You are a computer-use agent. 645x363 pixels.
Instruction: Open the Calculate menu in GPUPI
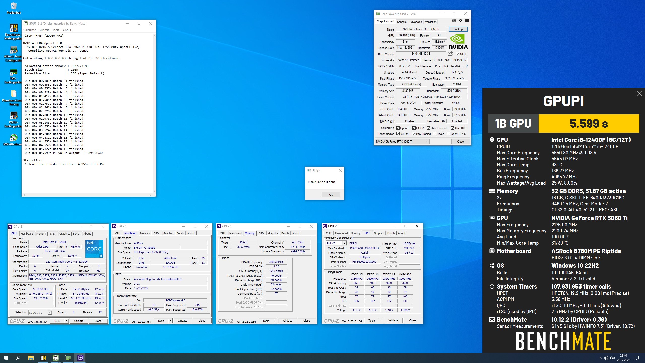pyautogui.click(x=29, y=30)
